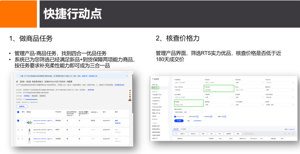Open the row 1 product title link
The height and width of the screenshot is (154, 300).
(x=43, y=120)
